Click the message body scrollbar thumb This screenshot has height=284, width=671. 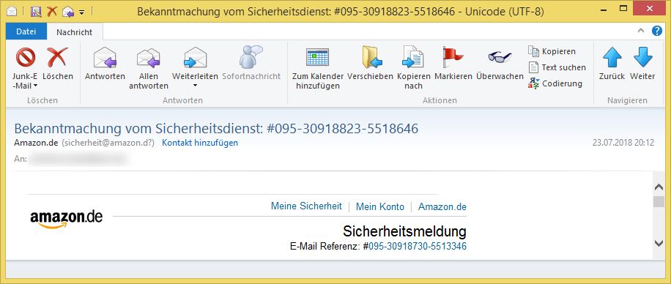click(659, 202)
